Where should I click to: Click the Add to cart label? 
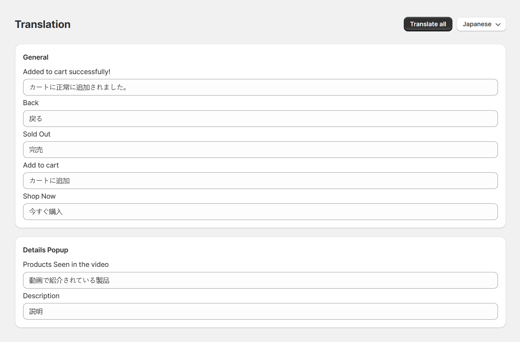[x=41, y=165]
